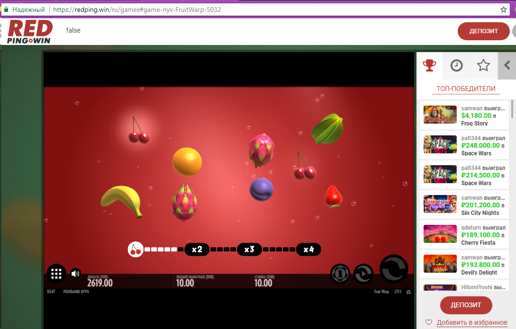Open the game menu grid icon
Image resolution: width=516 pixels, height=329 pixels.
coord(56,274)
